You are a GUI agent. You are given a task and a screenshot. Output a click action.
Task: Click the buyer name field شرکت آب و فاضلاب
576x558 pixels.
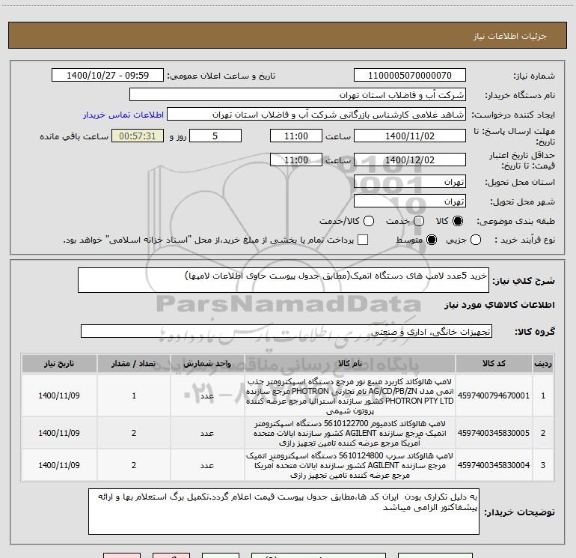298,94
